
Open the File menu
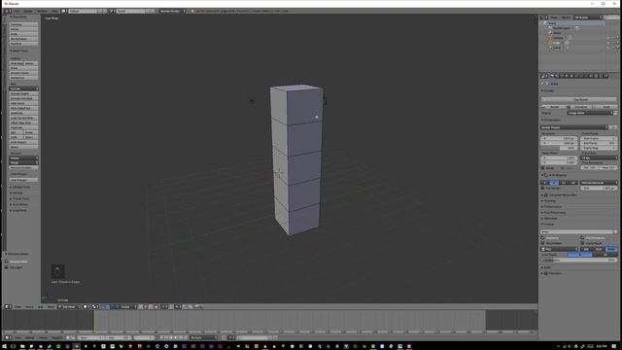tap(17, 11)
